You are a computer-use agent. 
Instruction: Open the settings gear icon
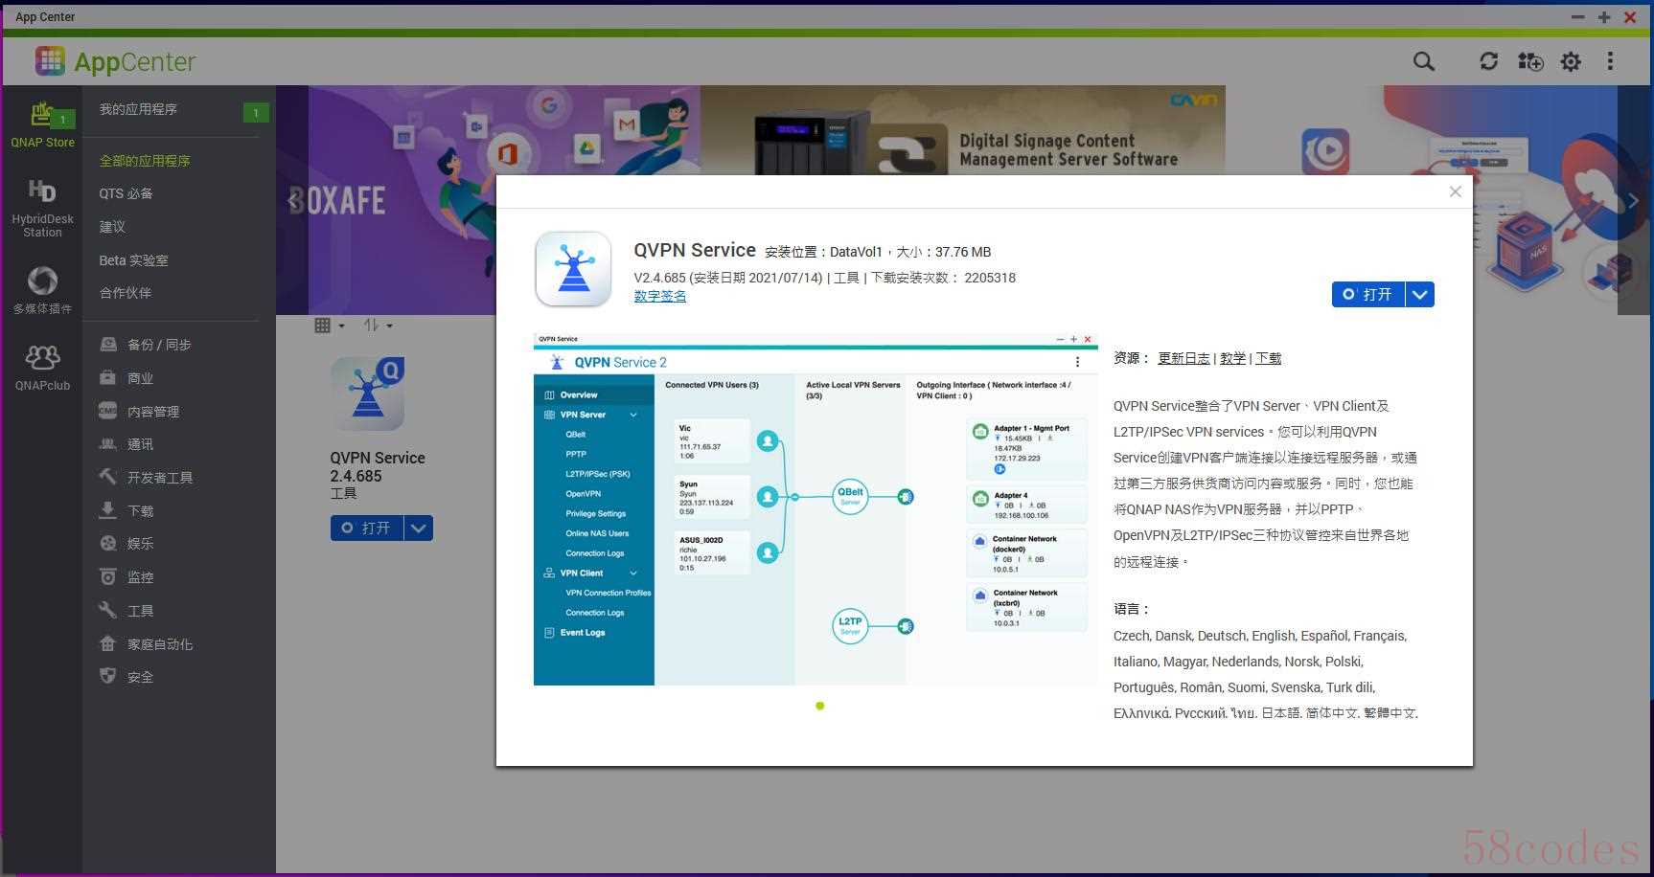point(1571,61)
